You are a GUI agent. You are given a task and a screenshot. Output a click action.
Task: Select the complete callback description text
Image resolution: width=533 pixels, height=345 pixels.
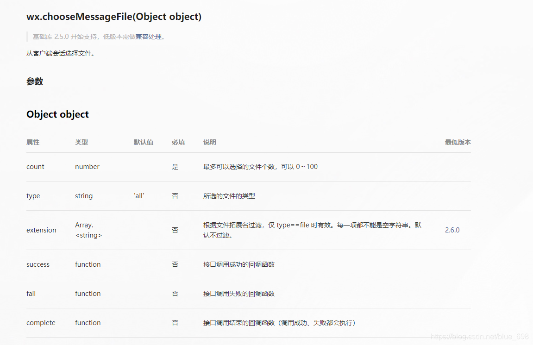coord(279,323)
